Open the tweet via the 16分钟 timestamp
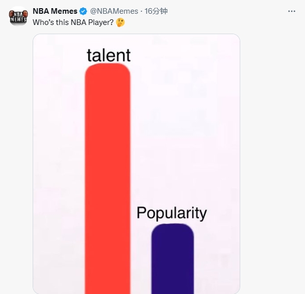This screenshot has height=294, width=305. pyautogui.click(x=156, y=11)
